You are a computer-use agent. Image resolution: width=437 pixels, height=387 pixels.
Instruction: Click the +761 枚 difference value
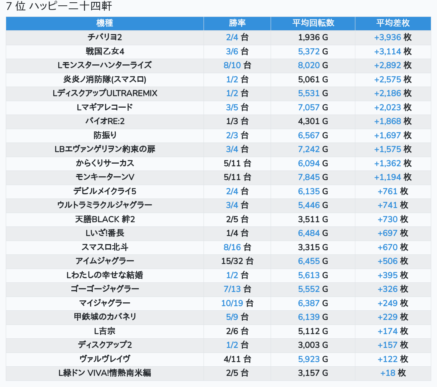click(393, 192)
